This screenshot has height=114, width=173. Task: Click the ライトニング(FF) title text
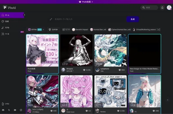point(38,109)
